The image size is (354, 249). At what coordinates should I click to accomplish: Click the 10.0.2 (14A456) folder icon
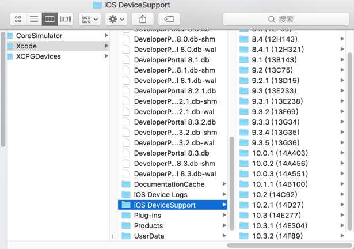click(244, 163)
